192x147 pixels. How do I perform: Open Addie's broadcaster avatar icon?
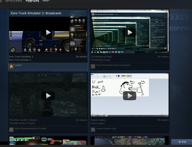(11, 130)
